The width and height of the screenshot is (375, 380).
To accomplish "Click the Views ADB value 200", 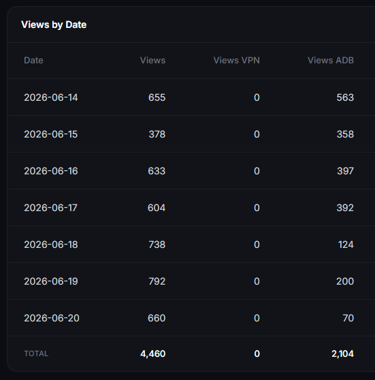I will tap(345, 281).
